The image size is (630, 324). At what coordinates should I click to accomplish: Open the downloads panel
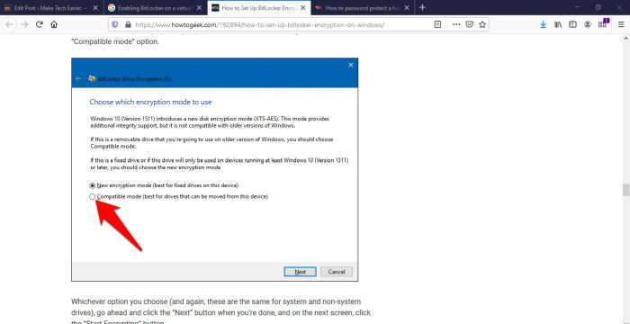coord(544,24)
